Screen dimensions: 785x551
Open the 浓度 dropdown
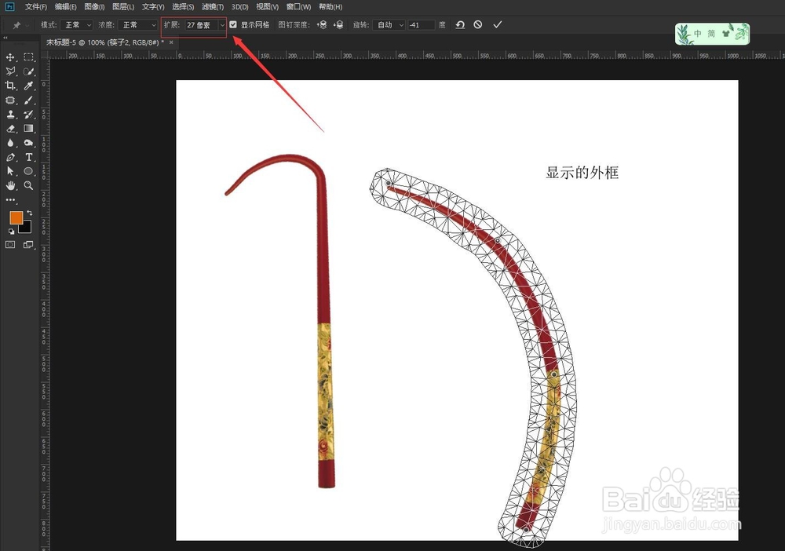click(138, 25)
